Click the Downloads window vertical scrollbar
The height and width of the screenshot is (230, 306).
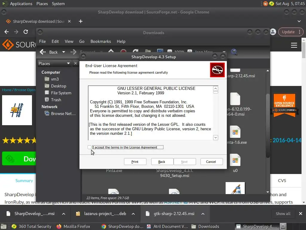coord(268,125)
